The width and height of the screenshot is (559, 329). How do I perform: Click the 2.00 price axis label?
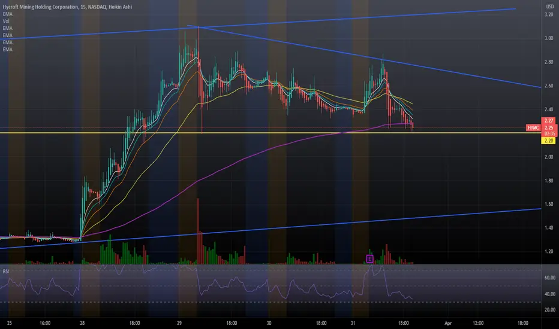[549, 157]
